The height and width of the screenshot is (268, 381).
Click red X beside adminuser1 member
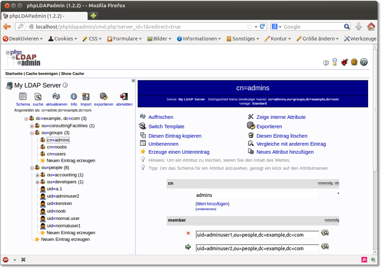click(188, 233)
